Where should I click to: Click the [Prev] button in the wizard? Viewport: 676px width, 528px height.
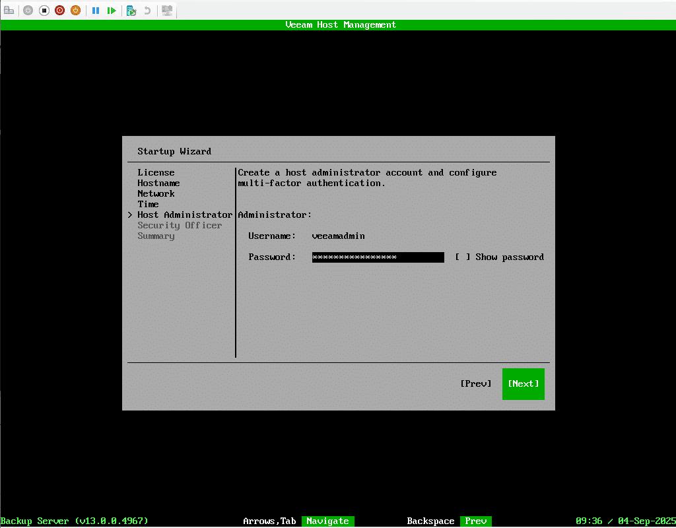tap(475, 383)
